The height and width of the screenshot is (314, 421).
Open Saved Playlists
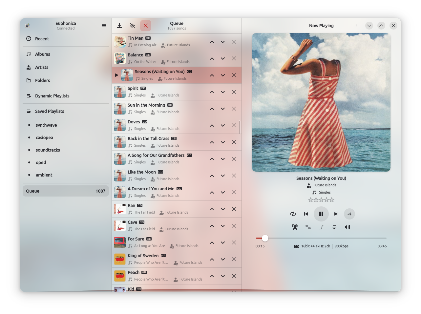66,111
